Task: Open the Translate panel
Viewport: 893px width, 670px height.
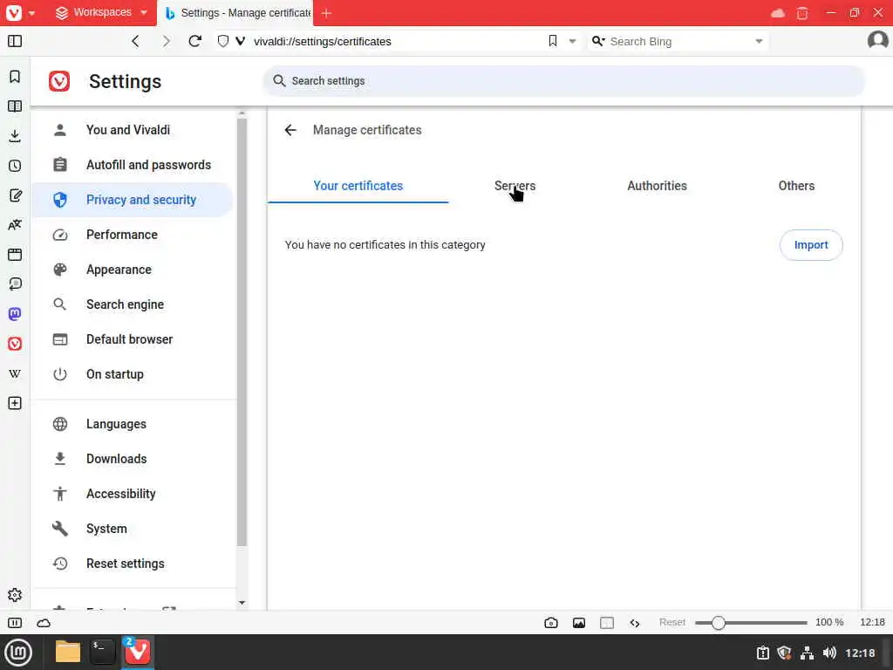Action: point(15,225)
